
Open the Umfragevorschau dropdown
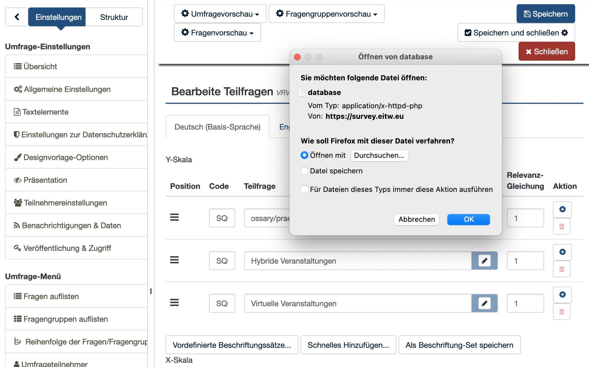(x=220, y=14)
